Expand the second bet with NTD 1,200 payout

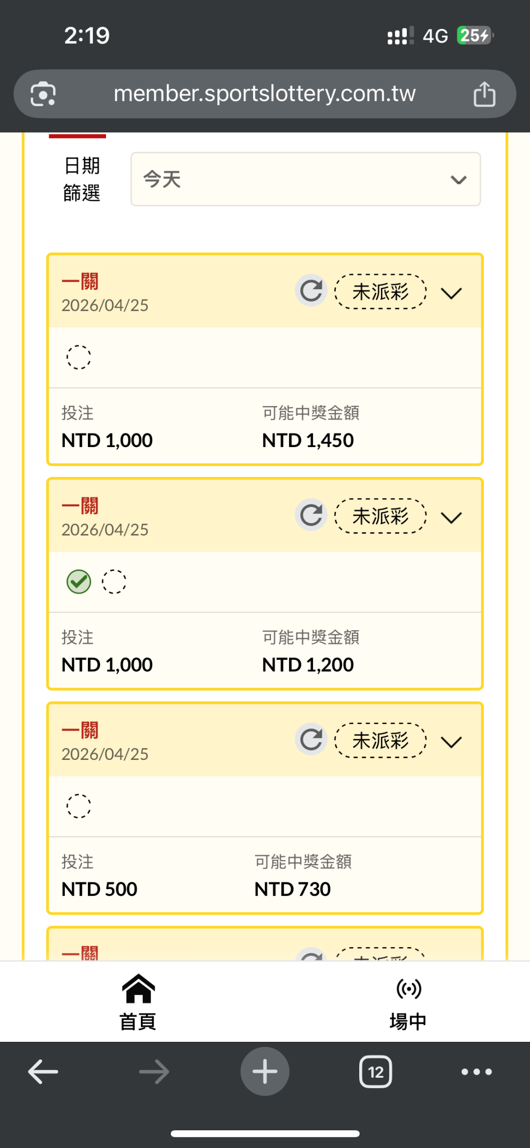[x=451, y=517]
